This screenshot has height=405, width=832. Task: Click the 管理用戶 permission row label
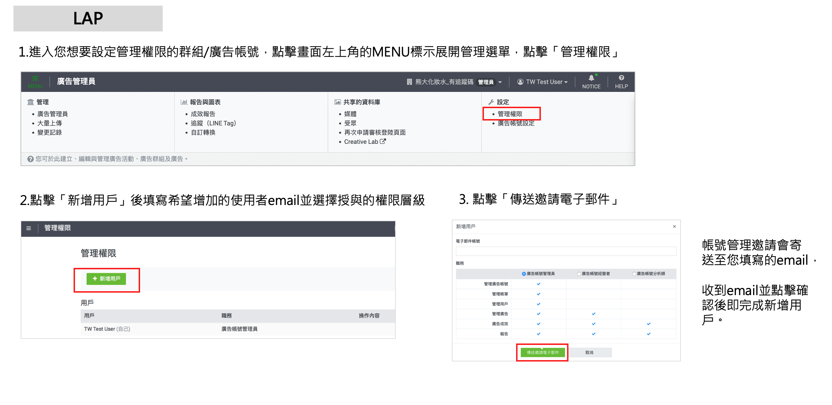(x=500, y=304)
